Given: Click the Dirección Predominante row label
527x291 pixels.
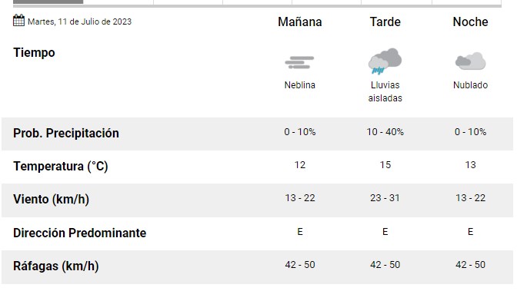Looking at the screenshot, I should coord(80,233).
